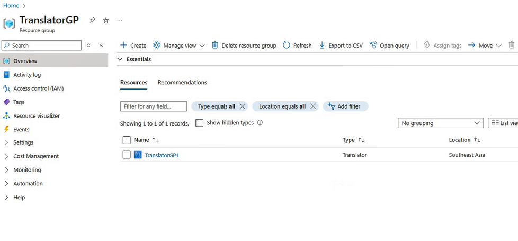Open the more options ellipsis in header
Image resolution: width=518 pixels, height=241 pixels.
[x=120, y=20]
